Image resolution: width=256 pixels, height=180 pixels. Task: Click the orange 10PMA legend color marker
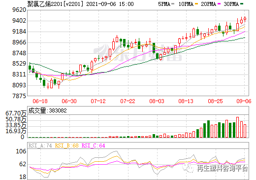196,3
